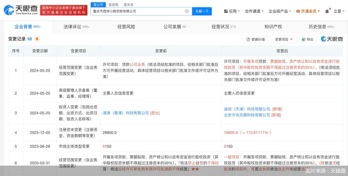Open the 立夏 user account menu
Viewport: 348px width, 176px height.
coord(339,11)
